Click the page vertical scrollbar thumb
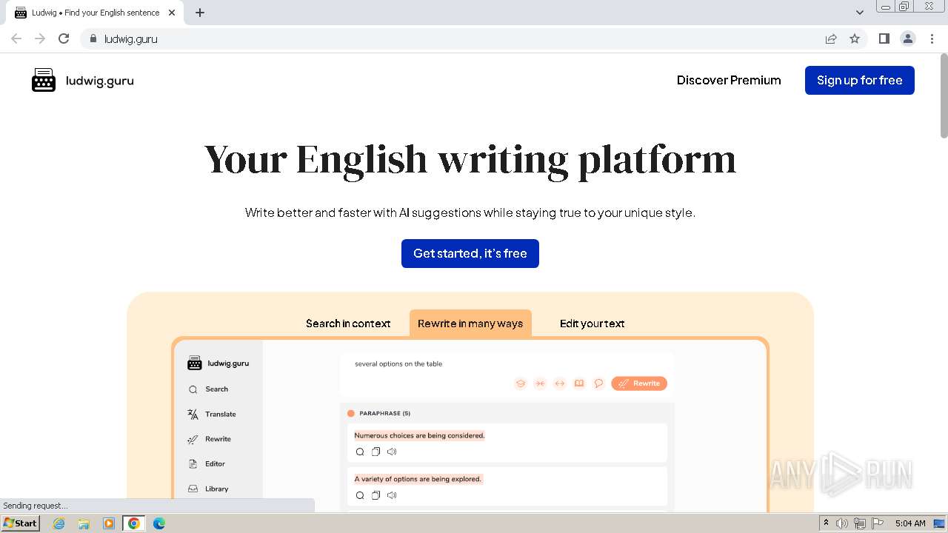948x533 pixels. pos(944,96)
